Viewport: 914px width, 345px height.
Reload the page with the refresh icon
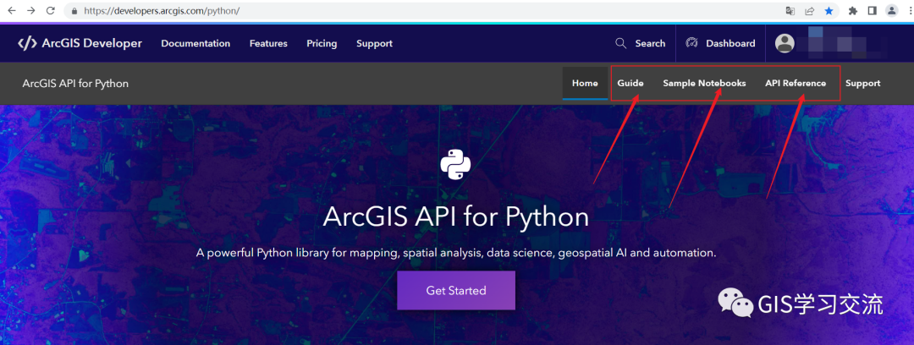pyautogui.click(x=51, y=10)
